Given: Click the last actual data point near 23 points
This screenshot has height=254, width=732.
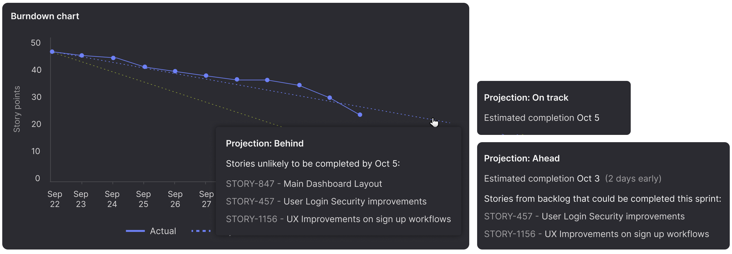Looking at the screenshot, I should click(x=360, y=115).
